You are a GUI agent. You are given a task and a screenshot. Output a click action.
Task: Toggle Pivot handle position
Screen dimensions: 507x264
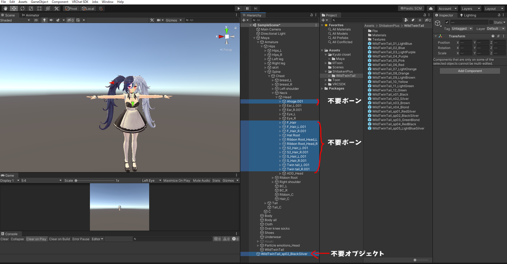72,8
